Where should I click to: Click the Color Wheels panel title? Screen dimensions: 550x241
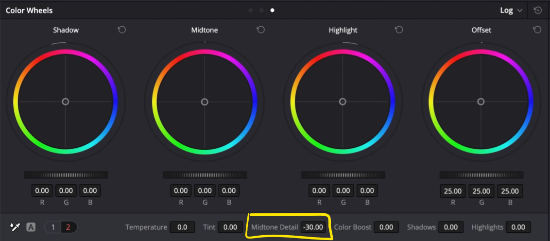click(29, 10)
